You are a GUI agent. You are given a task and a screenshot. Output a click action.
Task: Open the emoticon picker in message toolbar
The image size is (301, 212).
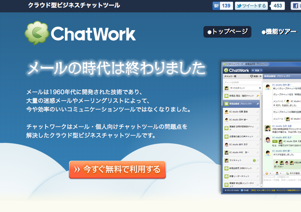tap(268, 173)
